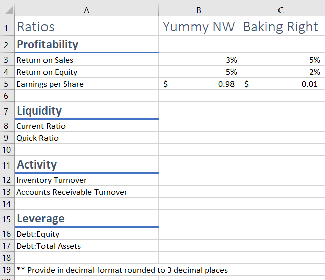Viewport: 325px width, 280px height.
Task: Click empty Debt:Equity cell for Yummy NW
Action: (199, 234)
